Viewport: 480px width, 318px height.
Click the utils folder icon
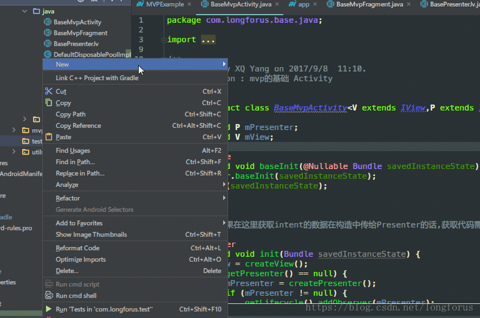pos(25,152)
